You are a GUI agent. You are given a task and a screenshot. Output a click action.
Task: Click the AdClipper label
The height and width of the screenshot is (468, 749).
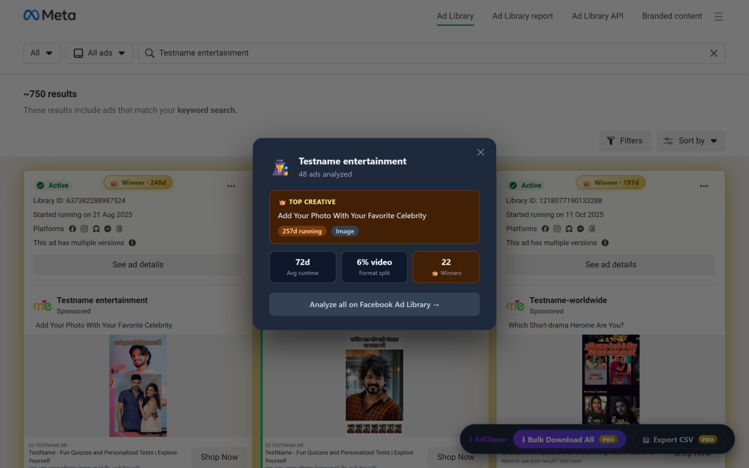click(x=488, y=439)
